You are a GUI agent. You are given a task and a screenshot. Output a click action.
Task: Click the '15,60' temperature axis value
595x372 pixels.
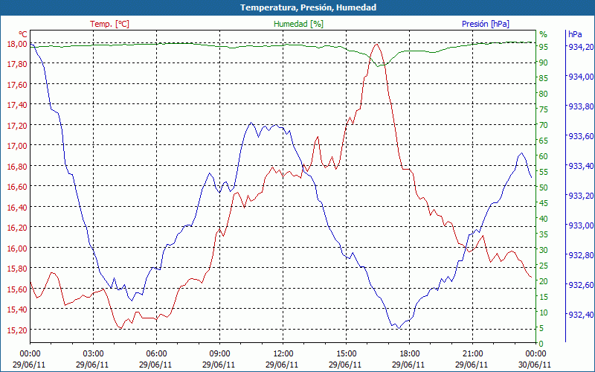coord(17,289)
